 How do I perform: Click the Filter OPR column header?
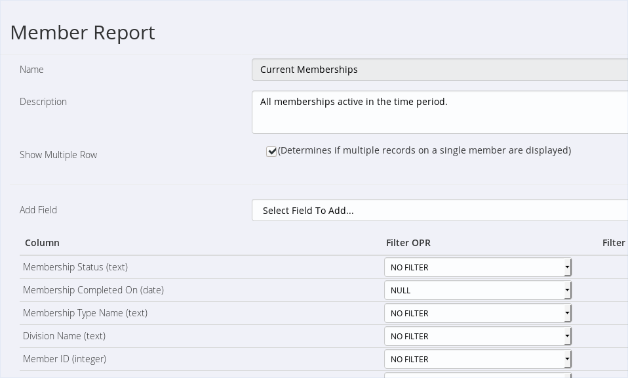(408, 243)
